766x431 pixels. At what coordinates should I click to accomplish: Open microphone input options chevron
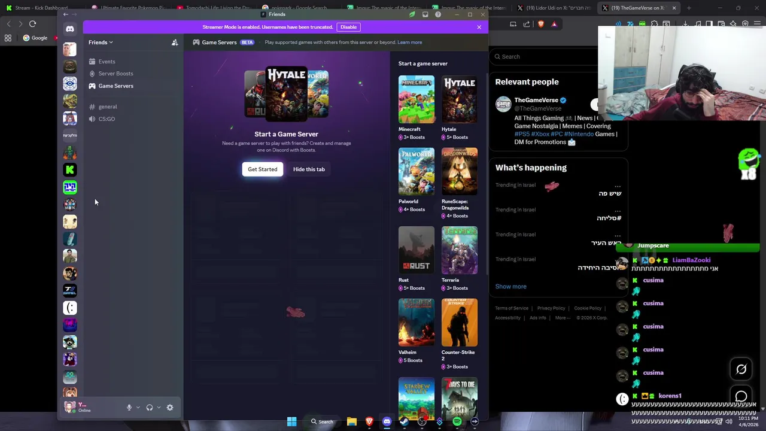138,408
